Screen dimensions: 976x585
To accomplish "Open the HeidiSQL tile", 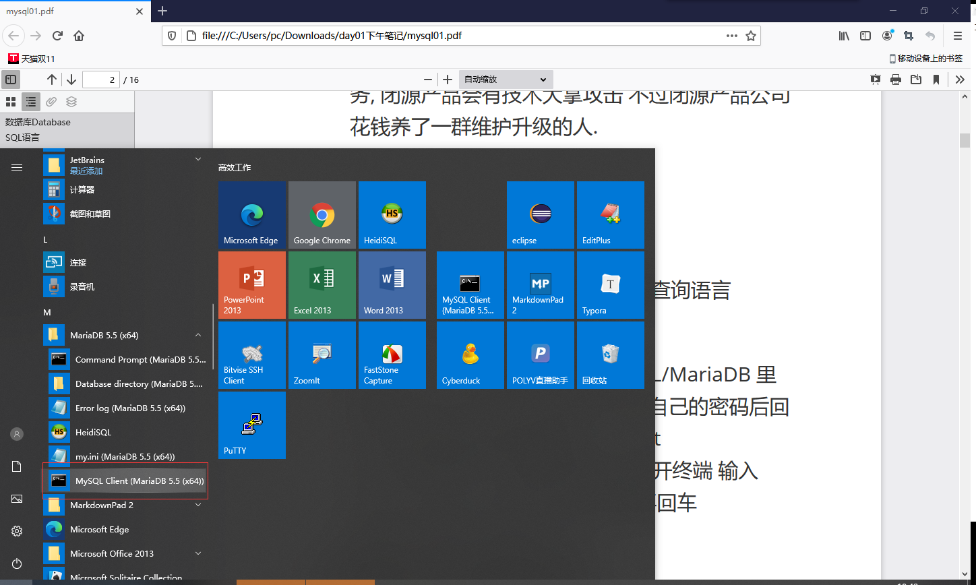I will [392, 215].
